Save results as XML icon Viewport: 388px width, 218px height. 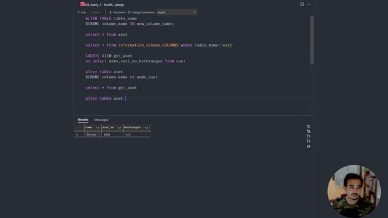click(309, 141)
